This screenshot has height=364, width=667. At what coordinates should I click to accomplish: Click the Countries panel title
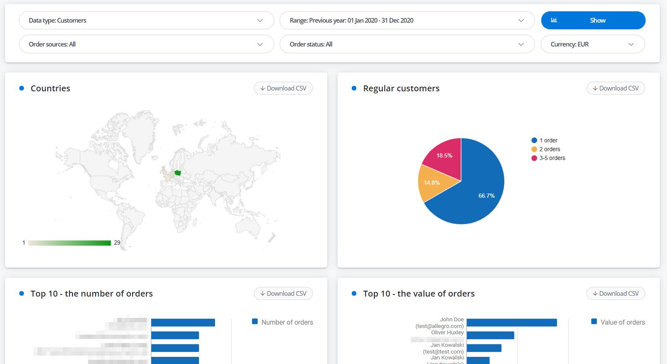pos(50,88)
